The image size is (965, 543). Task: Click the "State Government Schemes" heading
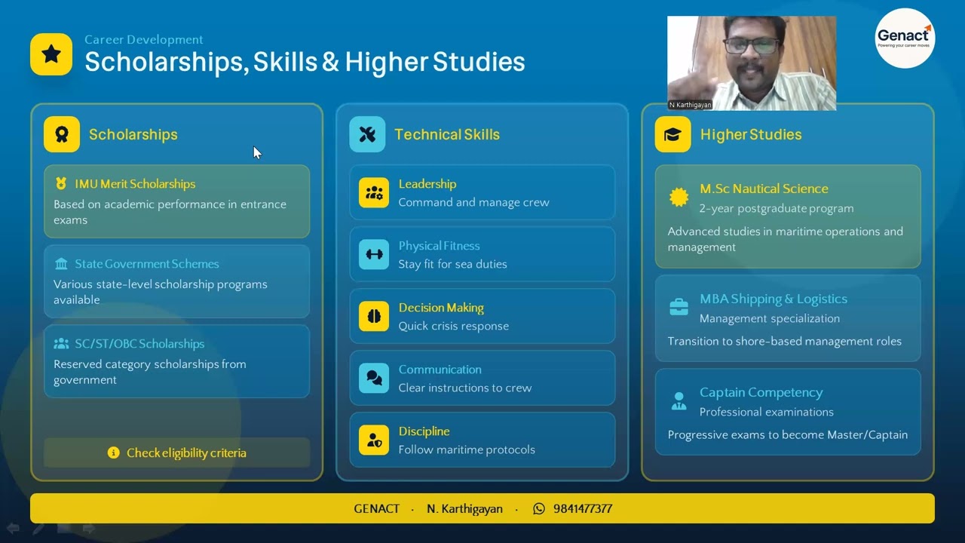click(147, 264)
